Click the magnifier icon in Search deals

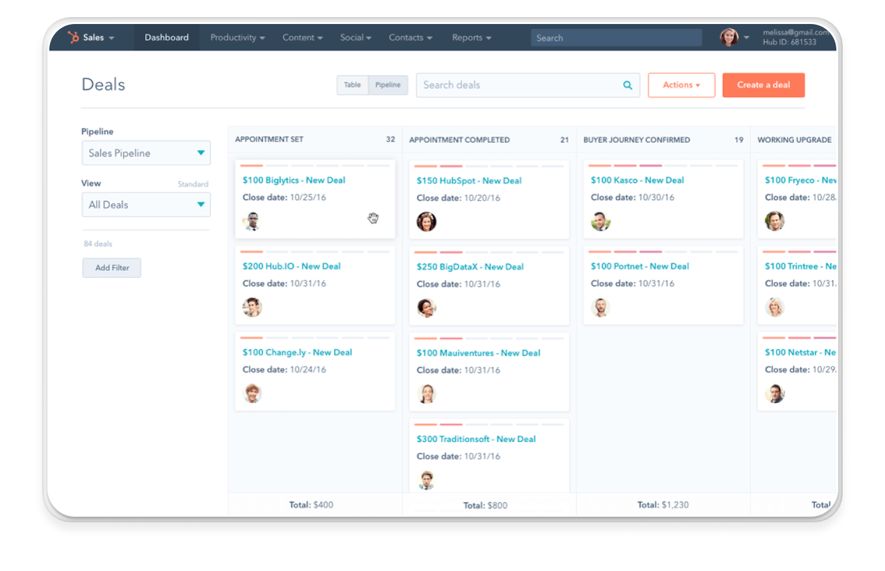628,85
